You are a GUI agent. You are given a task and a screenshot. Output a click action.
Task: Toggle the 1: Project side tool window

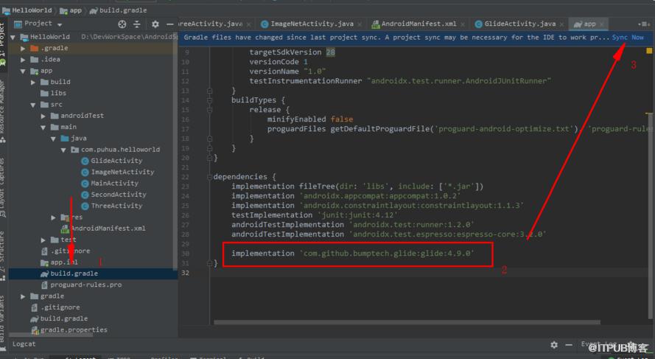pos(4,44)
